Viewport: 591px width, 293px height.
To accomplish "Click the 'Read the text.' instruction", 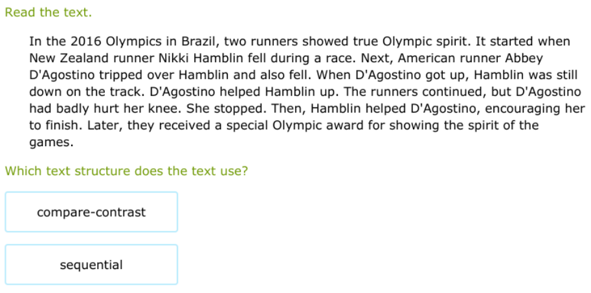I will pos(48,12).
